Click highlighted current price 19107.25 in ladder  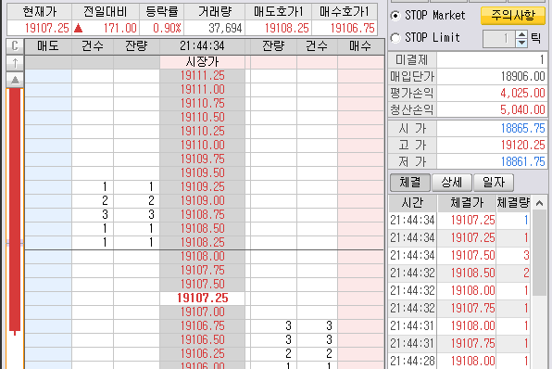pos(203,299)
